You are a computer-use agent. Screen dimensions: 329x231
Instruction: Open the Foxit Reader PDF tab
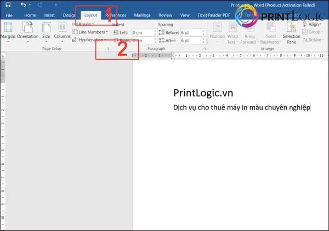[214, 15]
